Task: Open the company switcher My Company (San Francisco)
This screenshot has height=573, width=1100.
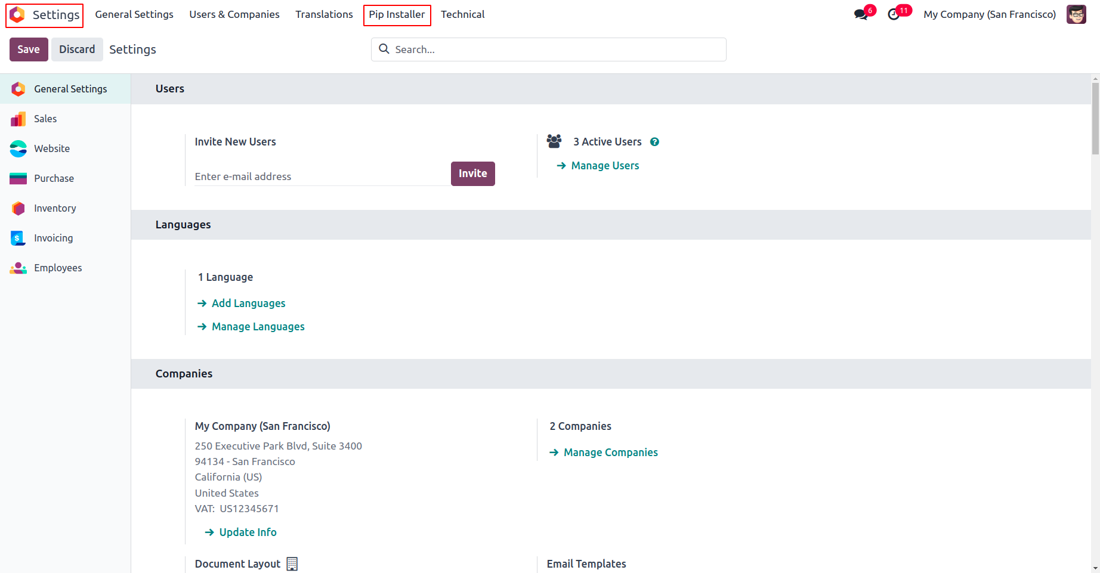Action: tap(990, 14)
